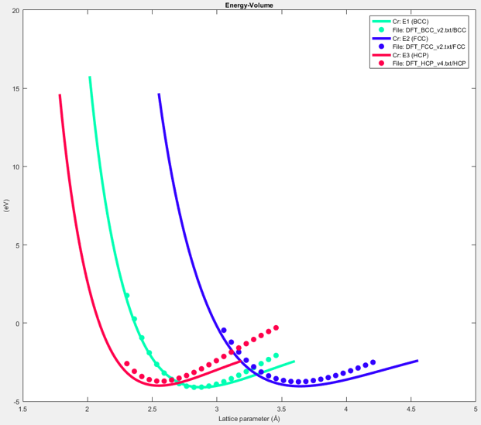The width and height of the screenshot is (481, 425).
Task: Click the blue dot marker in the legend
Action: pyautogui.click(x=380, y=46)
